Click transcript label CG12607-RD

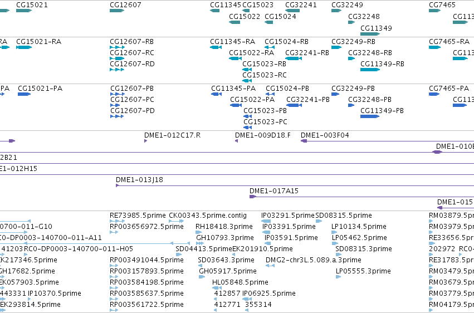coord(132,64)
